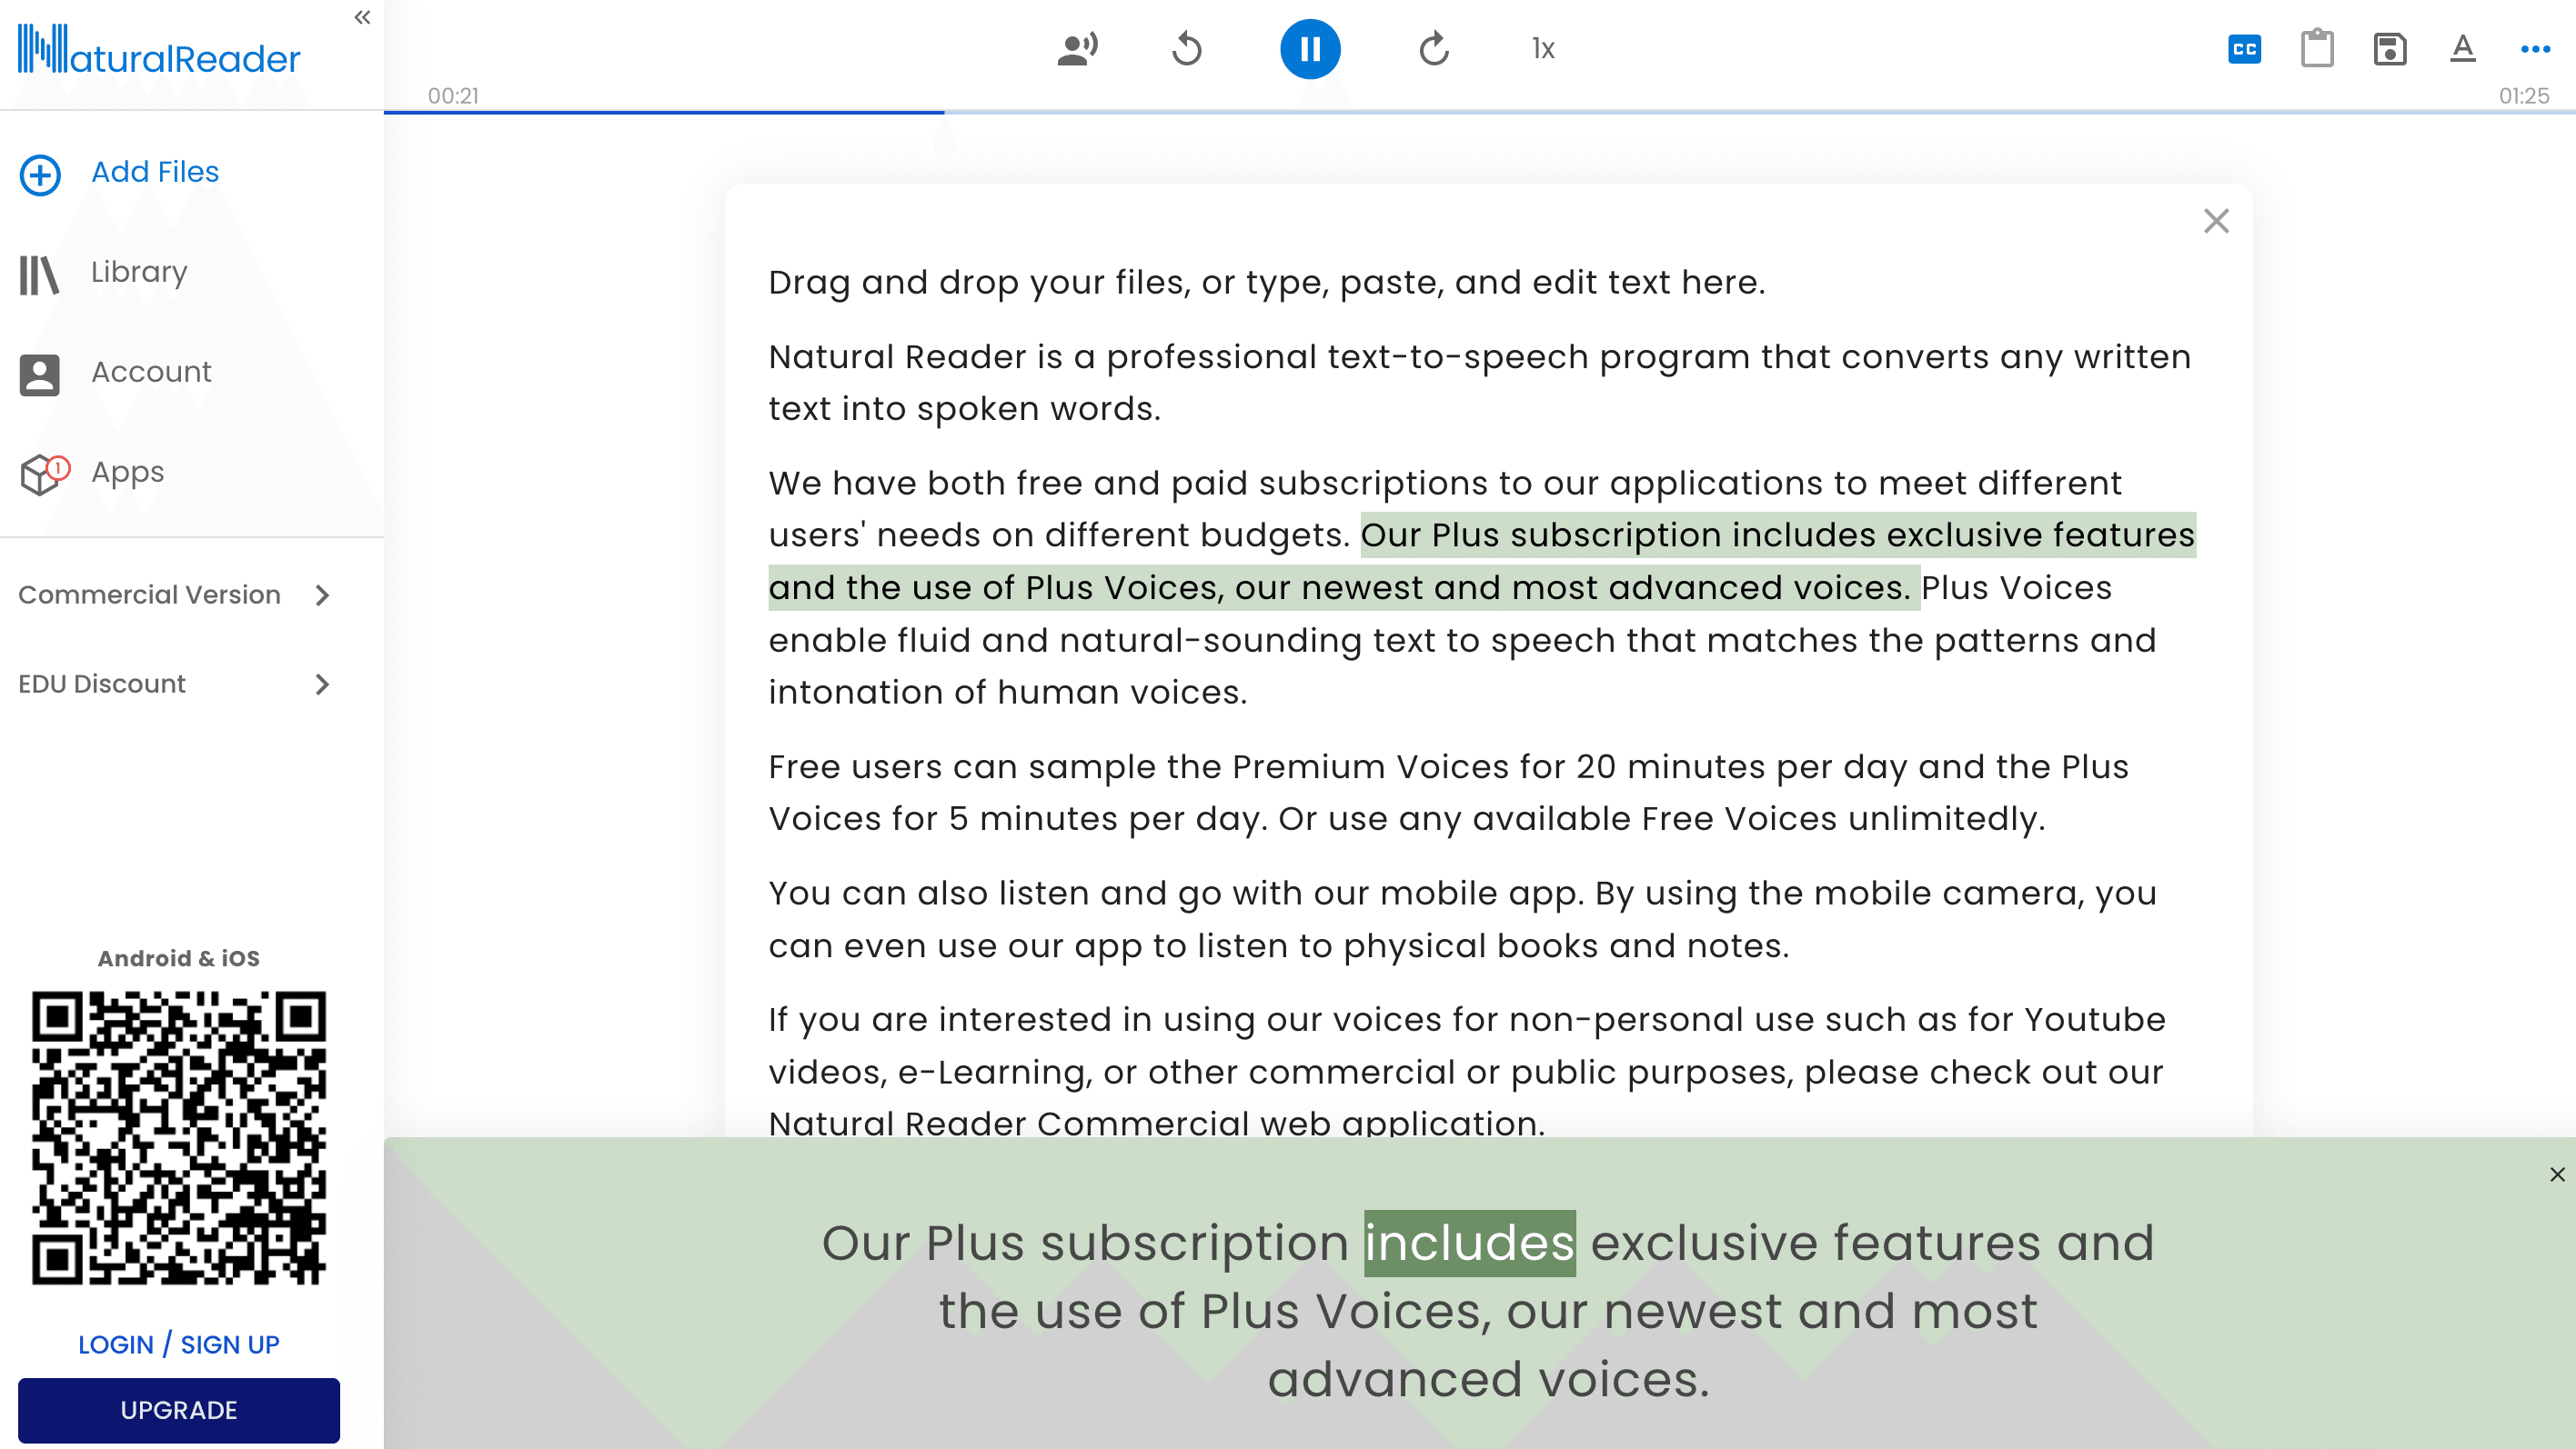Open the voice selection icon
2576x1449 pixels.
pos(1077,48)
